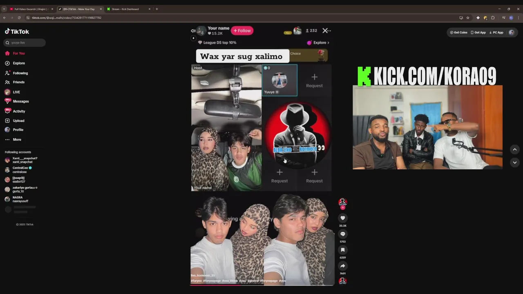Go to previous video with up chevron
Viewport: 523px width, 294px height.
coord(515,149)
